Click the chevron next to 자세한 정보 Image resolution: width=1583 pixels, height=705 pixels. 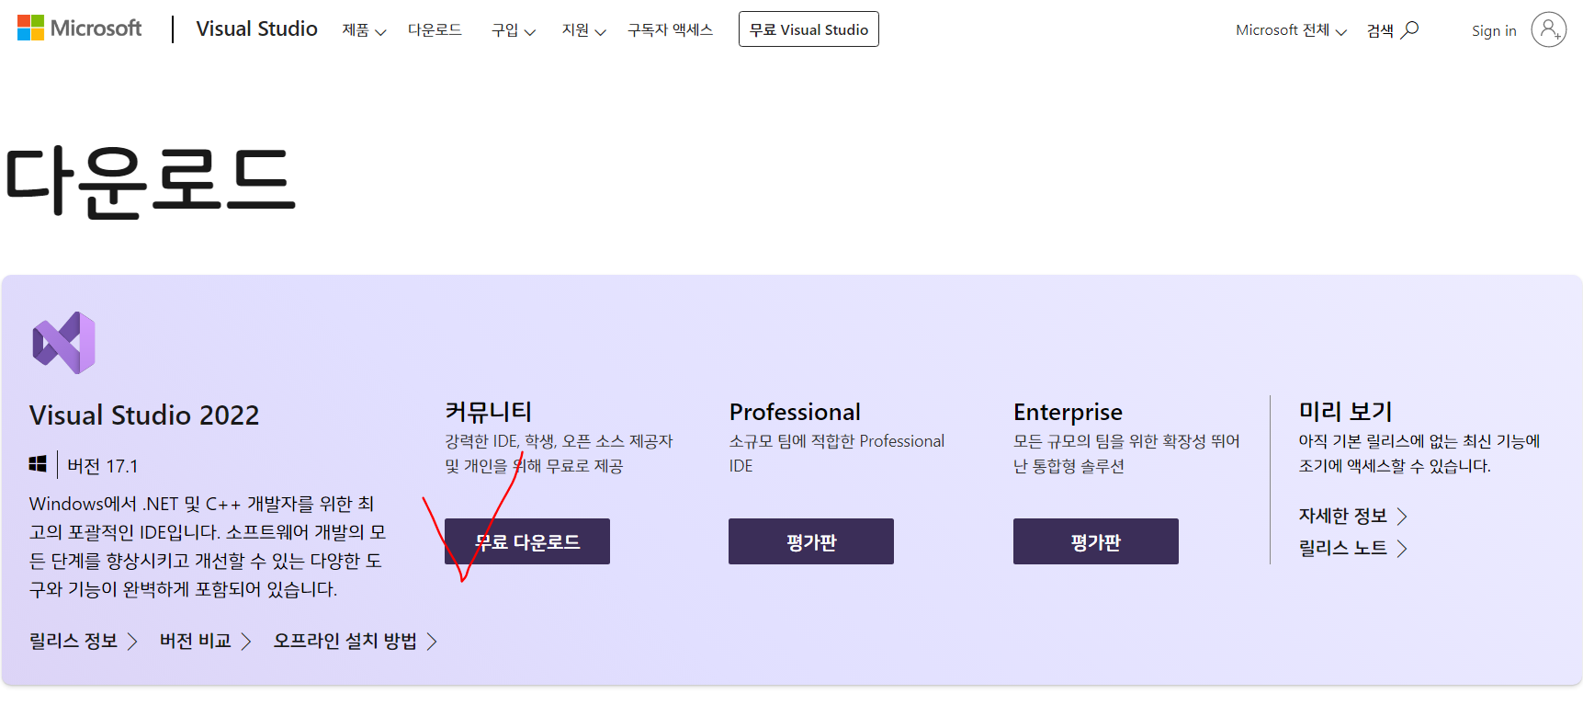pyautogui.click(x=1402, y=517)
